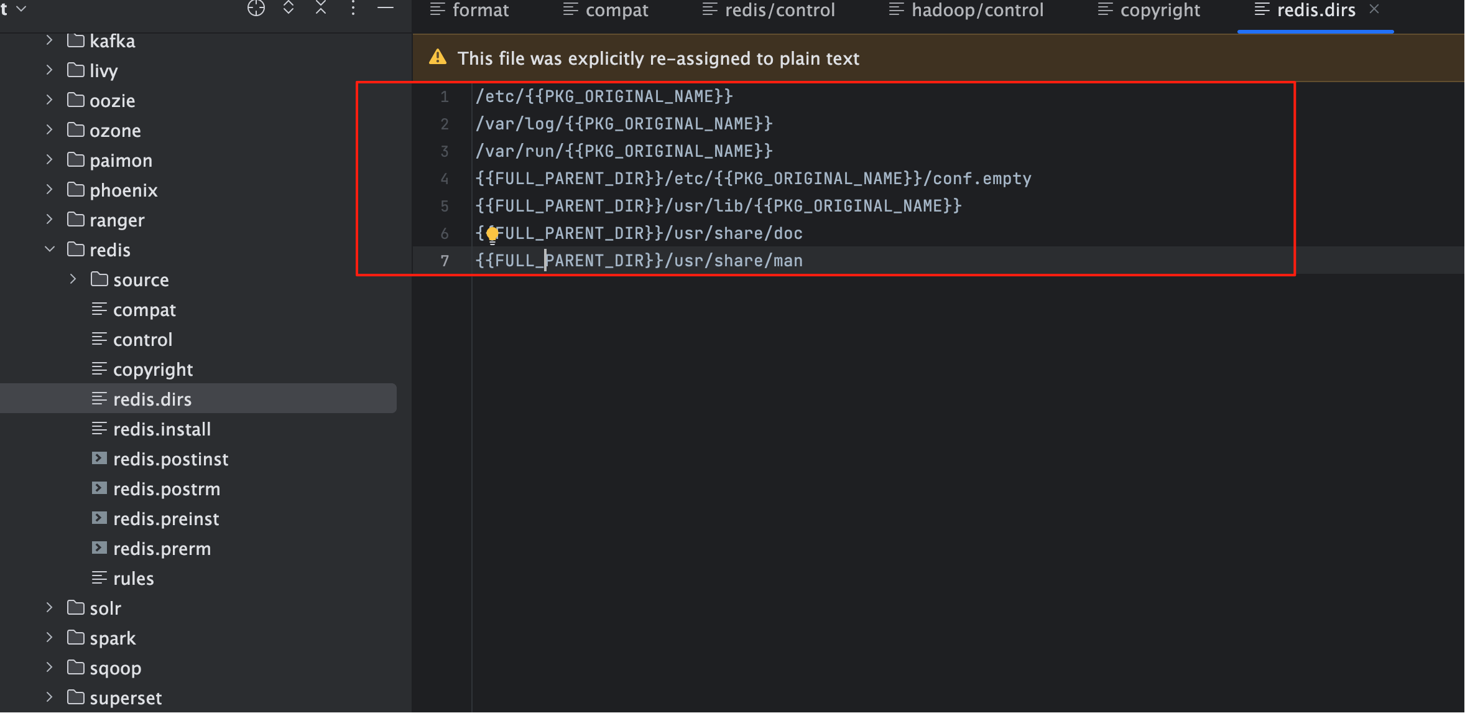This screenshot has width=1465, height=713.
Task: Select redis.install in project tree
Action: tap(162, 429)
